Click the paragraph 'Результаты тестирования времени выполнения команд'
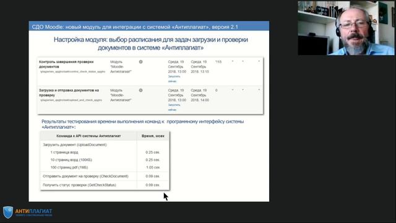The width and height of the screenshot is (396, 223). (x=143, y=124)
